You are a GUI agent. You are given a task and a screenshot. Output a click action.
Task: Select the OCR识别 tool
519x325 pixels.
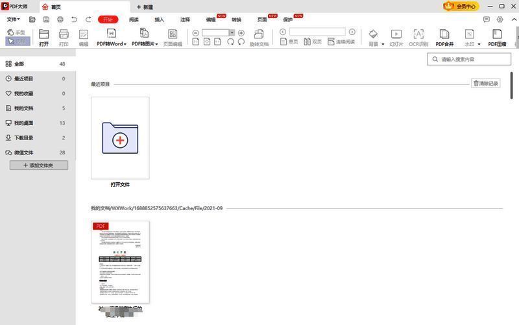(418, 34)
